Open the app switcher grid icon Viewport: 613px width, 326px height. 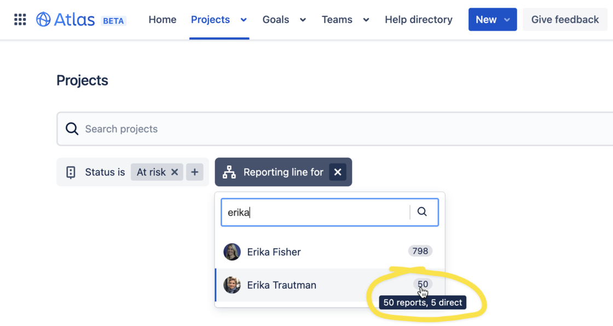coord(20,19)
